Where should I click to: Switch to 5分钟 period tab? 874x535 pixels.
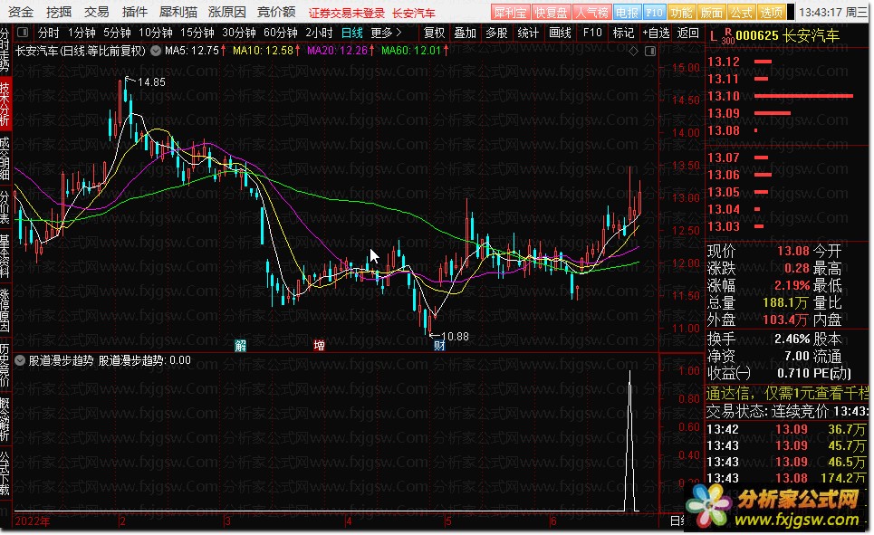tap(117, 33)
